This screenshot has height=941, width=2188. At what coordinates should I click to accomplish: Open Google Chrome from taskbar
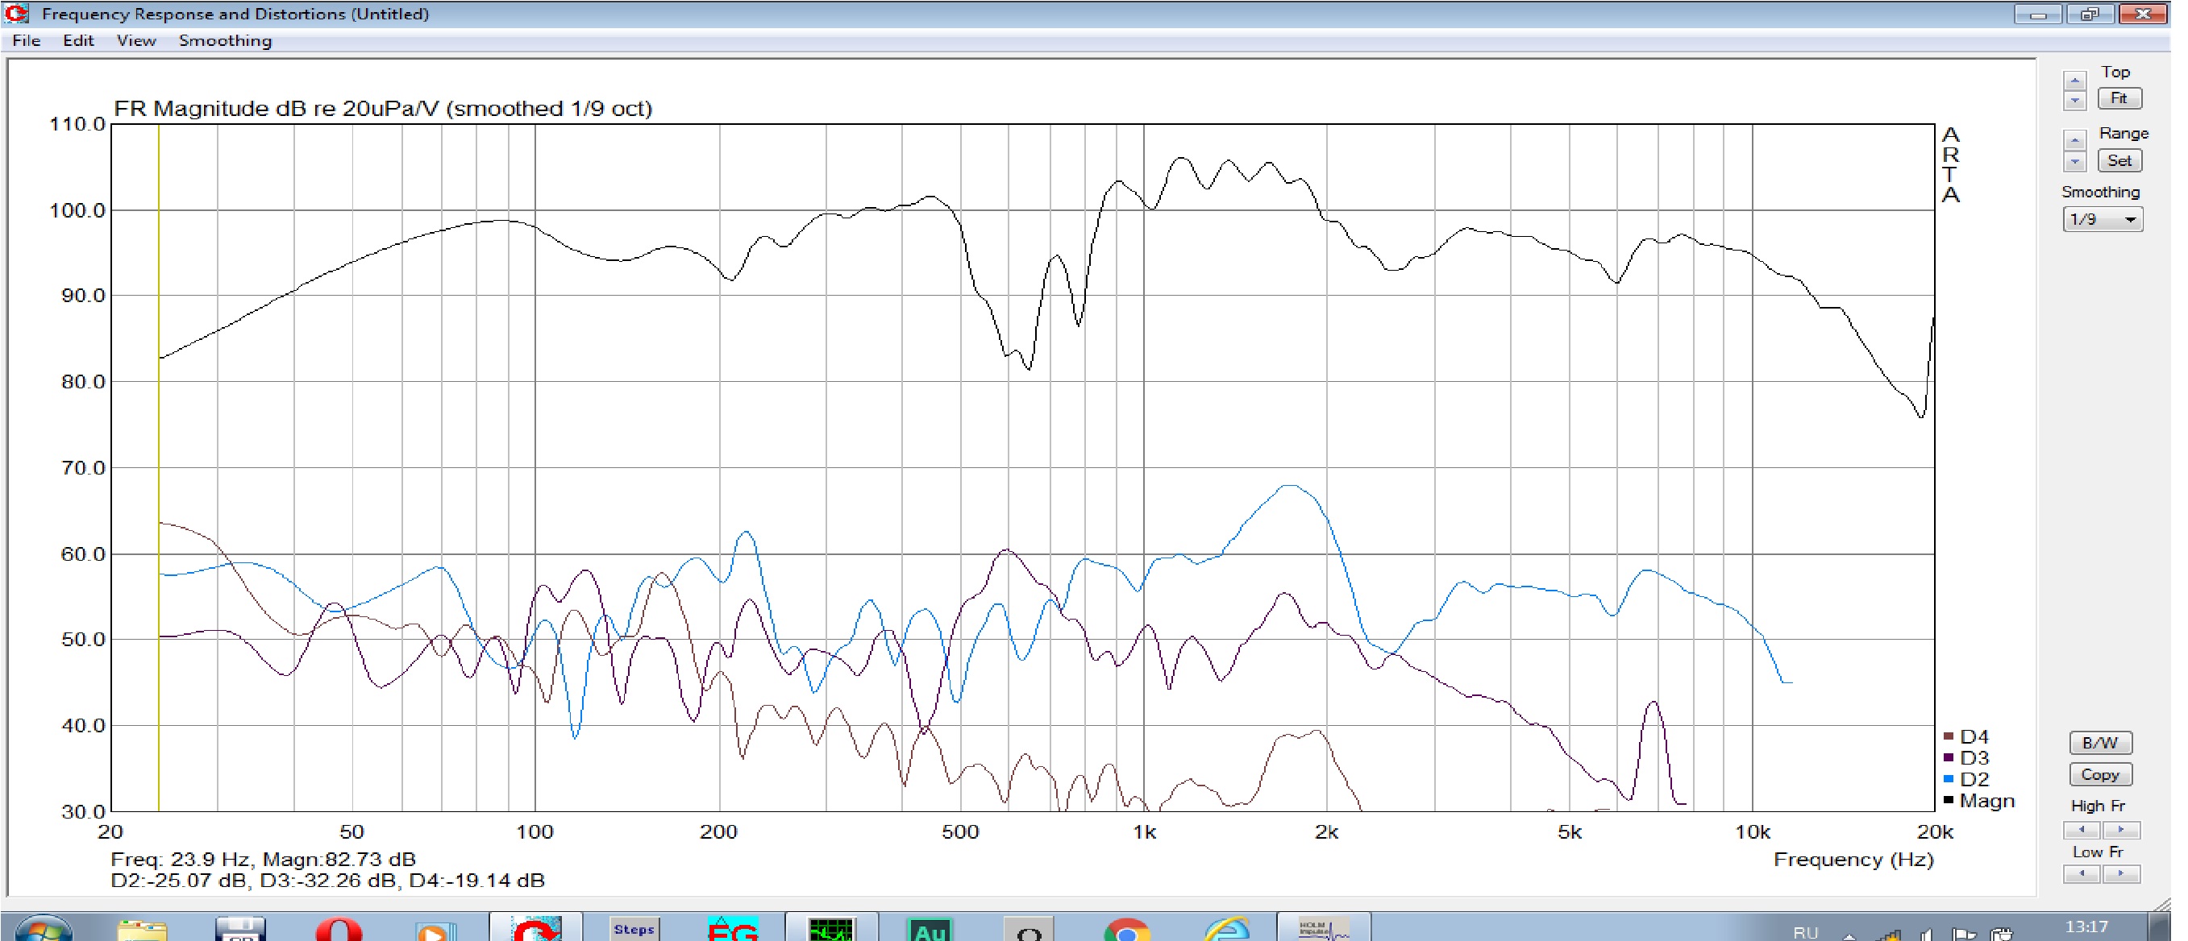click(1126, 931)
